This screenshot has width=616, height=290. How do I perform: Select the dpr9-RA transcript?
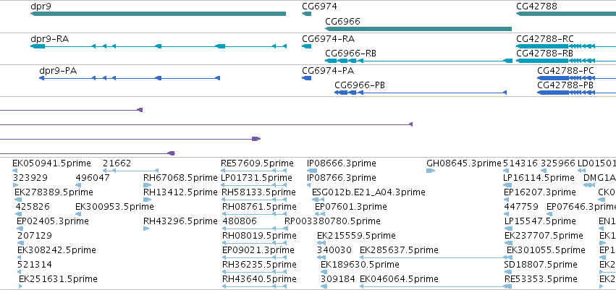tap(159, 46)
